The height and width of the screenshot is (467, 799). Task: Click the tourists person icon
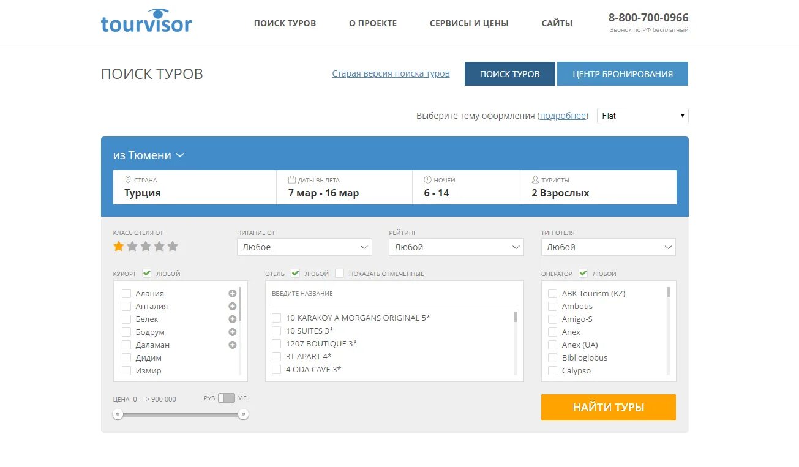(x=535, y=180)
